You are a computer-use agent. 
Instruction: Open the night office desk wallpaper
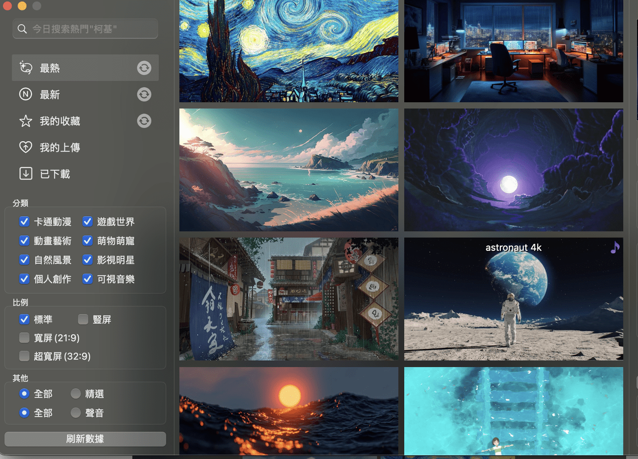point(513,51)
